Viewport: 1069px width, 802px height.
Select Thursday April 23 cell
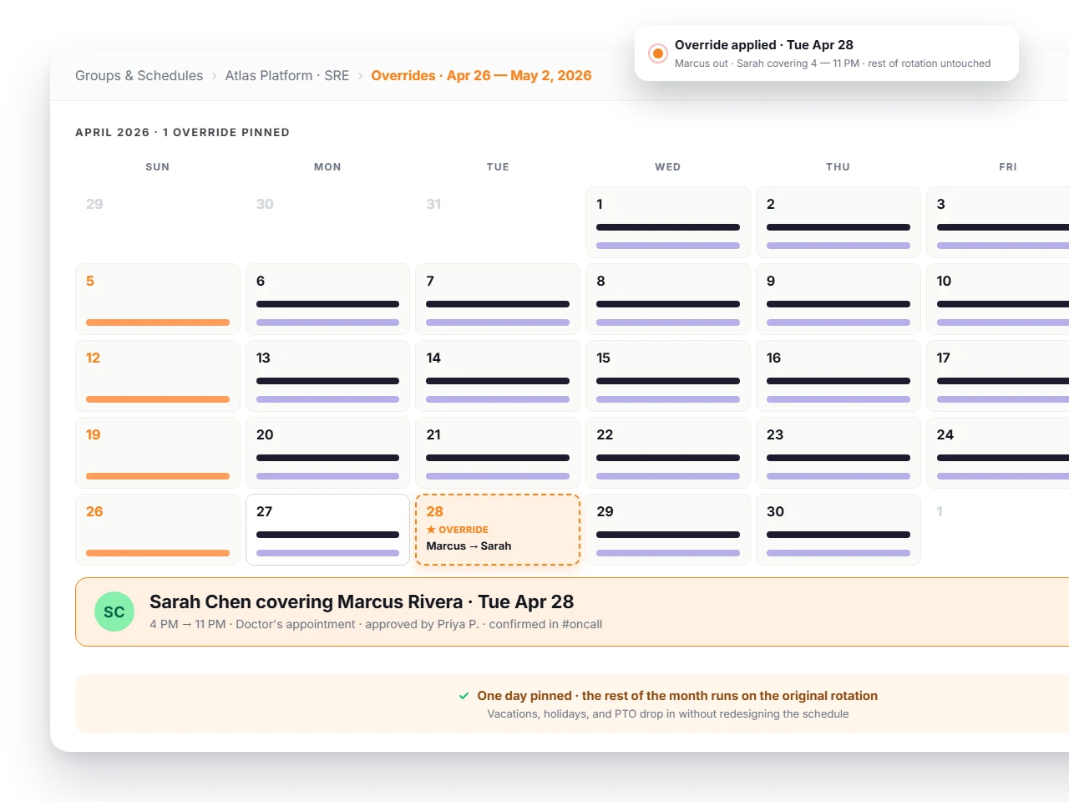pos(838,453)
